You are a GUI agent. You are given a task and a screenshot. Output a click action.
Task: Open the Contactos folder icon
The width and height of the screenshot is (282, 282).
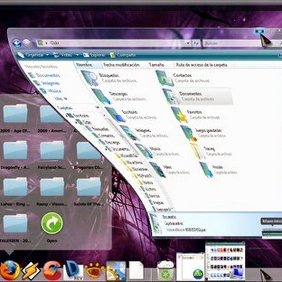tap(164, 78)
